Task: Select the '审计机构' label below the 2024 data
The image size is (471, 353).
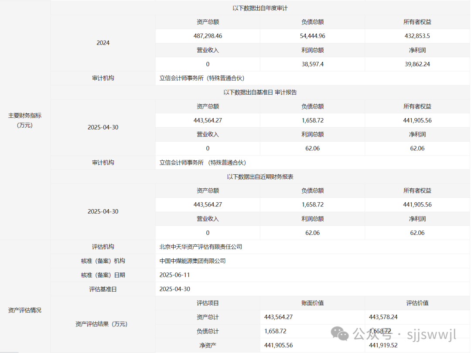Action: (103, 78)
